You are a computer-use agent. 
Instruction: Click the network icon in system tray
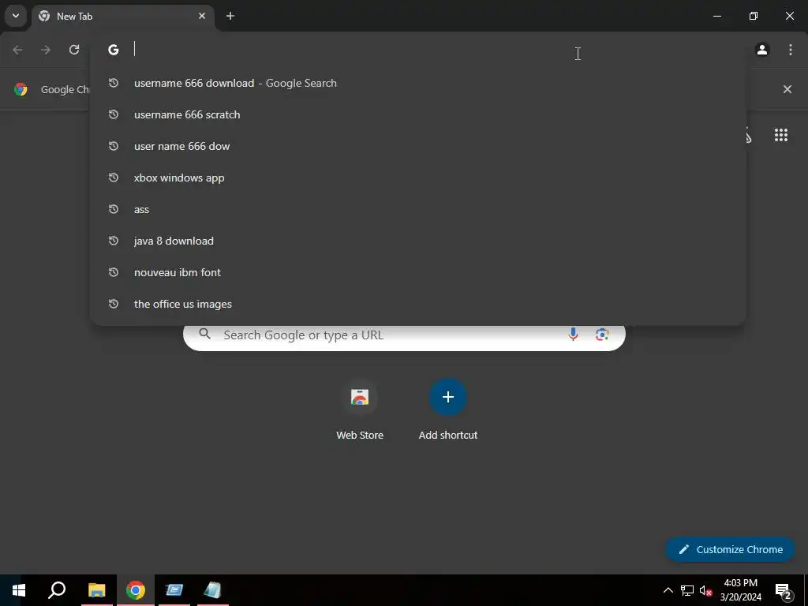(687, 590)
